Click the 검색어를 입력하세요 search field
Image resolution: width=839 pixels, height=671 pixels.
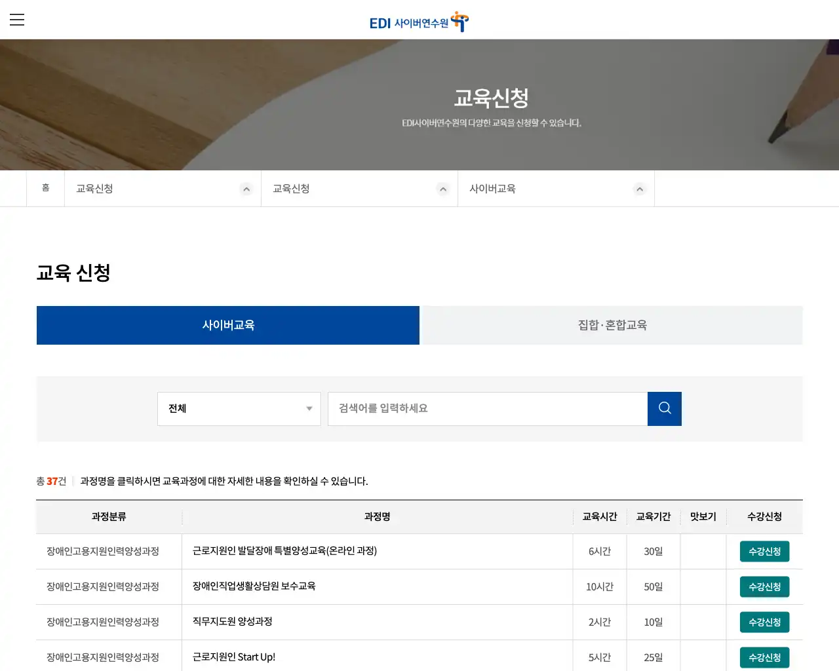[x=488, y=408]
